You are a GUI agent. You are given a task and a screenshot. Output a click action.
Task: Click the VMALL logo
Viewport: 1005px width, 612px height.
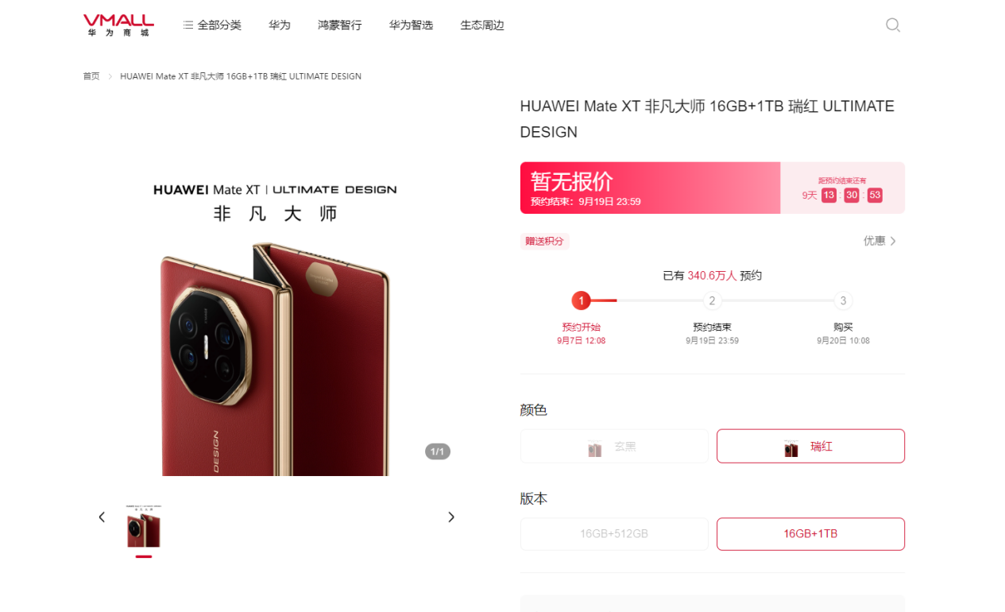click(x=119, y=25)
